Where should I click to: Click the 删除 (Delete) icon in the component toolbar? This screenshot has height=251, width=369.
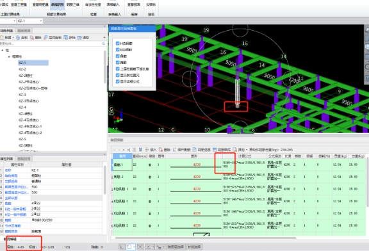[x=32, y=37]
